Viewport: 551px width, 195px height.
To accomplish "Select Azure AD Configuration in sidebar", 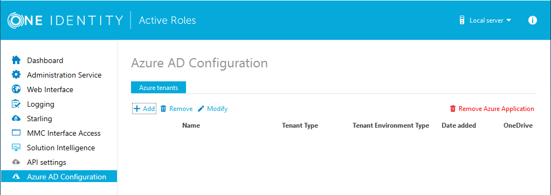I will pyautogui.click(x=59, y=177).
